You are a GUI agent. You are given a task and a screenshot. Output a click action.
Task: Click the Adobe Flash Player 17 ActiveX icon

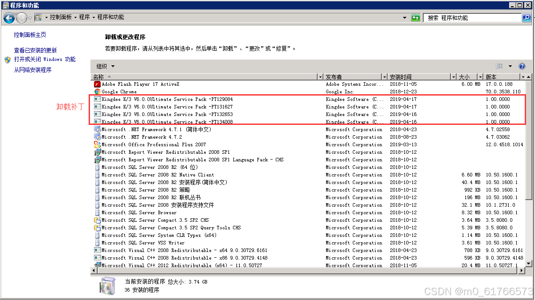click(97, 84)
